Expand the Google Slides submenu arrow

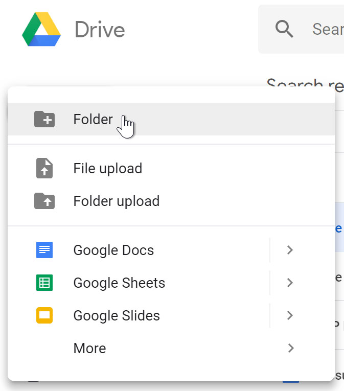(290, 315)
